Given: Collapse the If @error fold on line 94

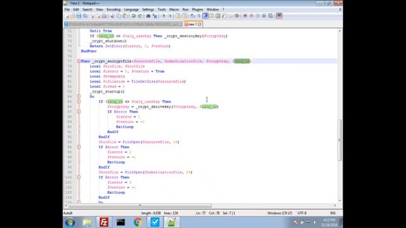Looking at the screenshot, I should click(79, 147).
